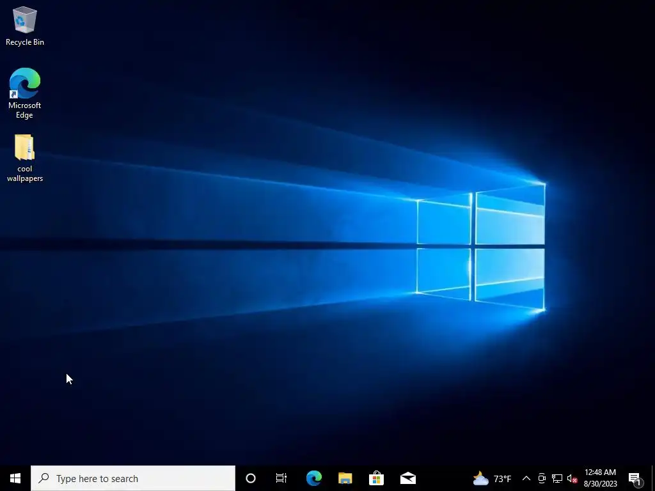Viewport: 655px width, 491px height.
Task: Select the cool wallpapers folder
Action: [25, 159]
